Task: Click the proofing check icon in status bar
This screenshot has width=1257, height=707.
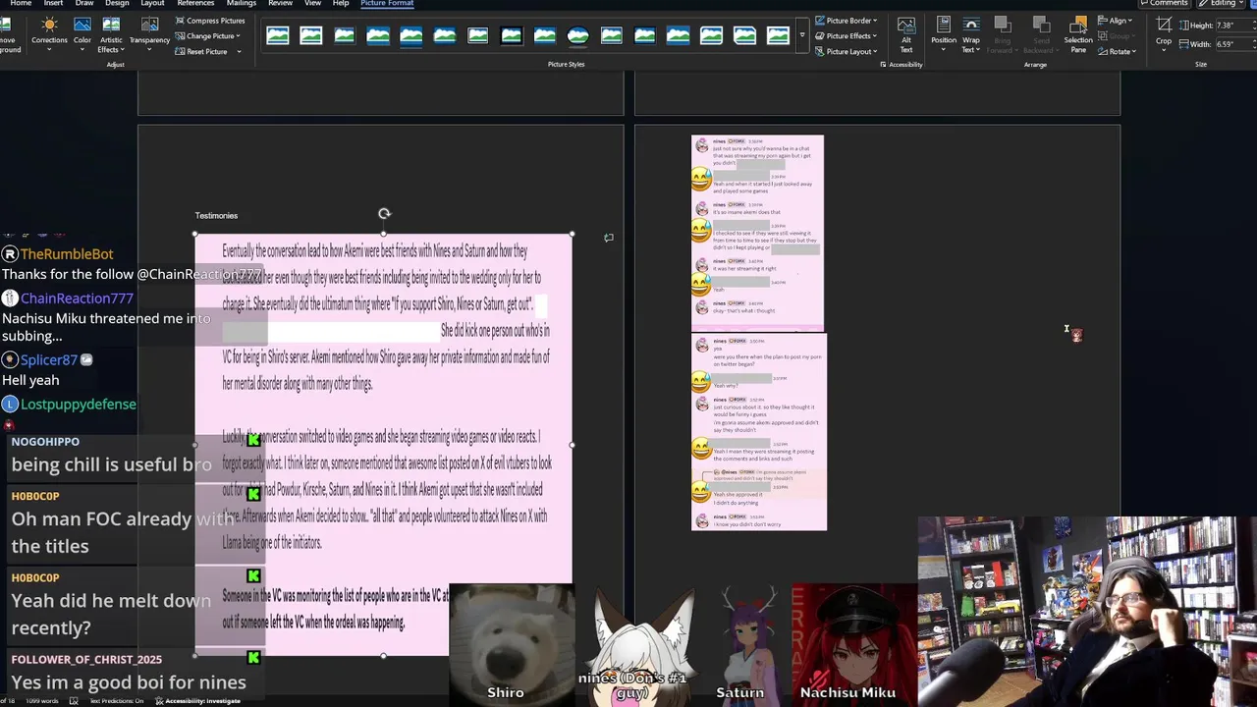Action: [74, 701]
